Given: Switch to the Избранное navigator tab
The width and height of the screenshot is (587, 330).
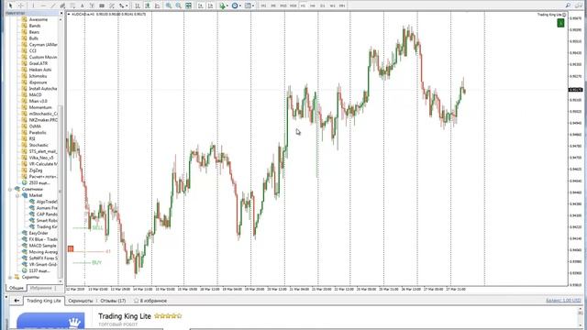Looking at the screenshot, I should click(x=41, y=288).
